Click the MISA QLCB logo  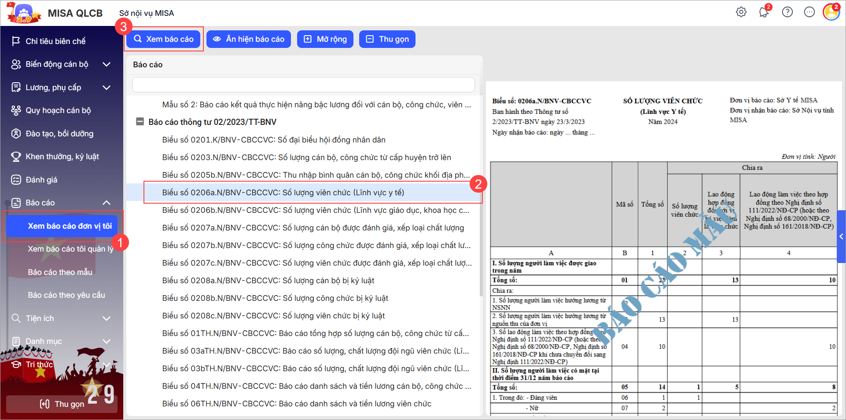click(x=24, y=13)
